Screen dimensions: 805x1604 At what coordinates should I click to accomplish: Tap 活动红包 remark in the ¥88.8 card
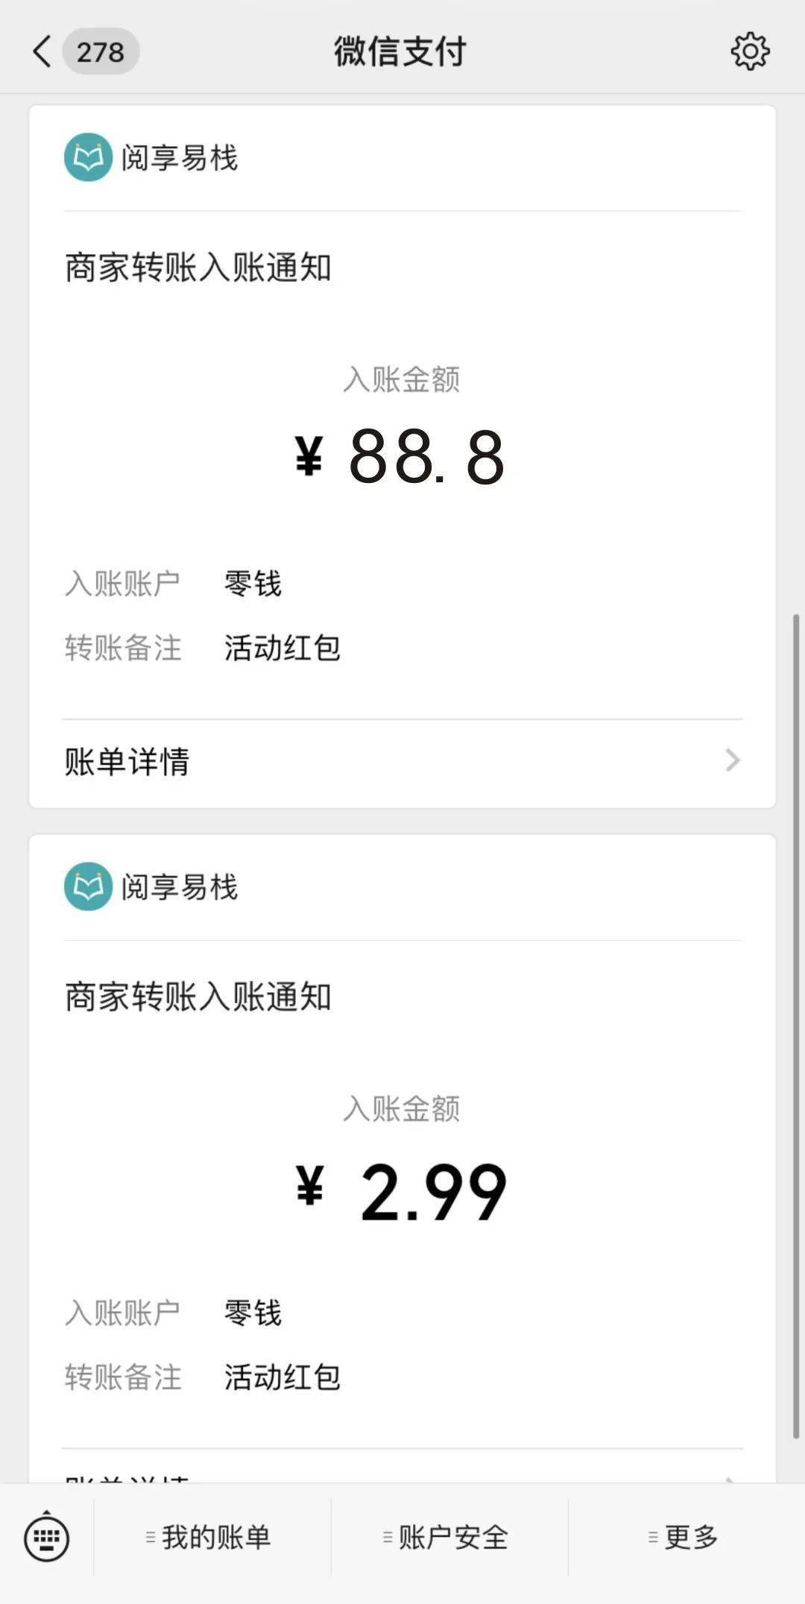pos(282,648)
